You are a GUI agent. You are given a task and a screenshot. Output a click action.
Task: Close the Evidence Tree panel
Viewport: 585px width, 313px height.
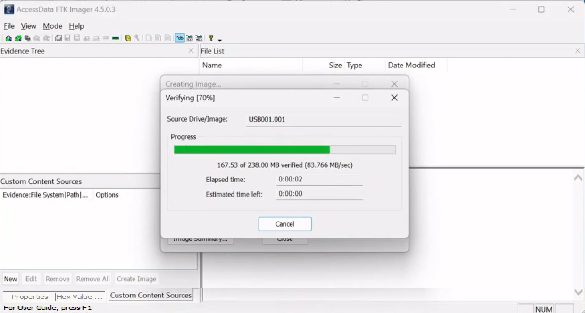click(x=191, y=51)
